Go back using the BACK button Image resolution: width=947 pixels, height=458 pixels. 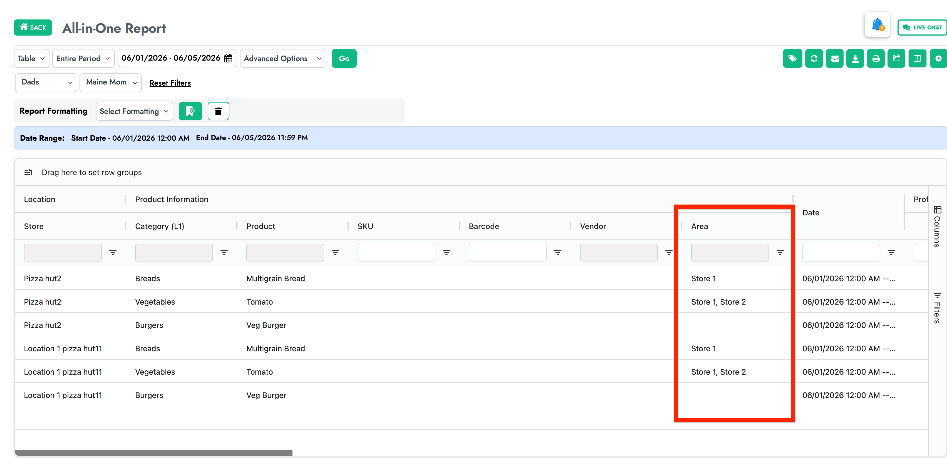(33, 28)
